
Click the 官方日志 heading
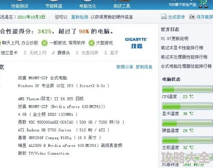[x=170, y=29]
